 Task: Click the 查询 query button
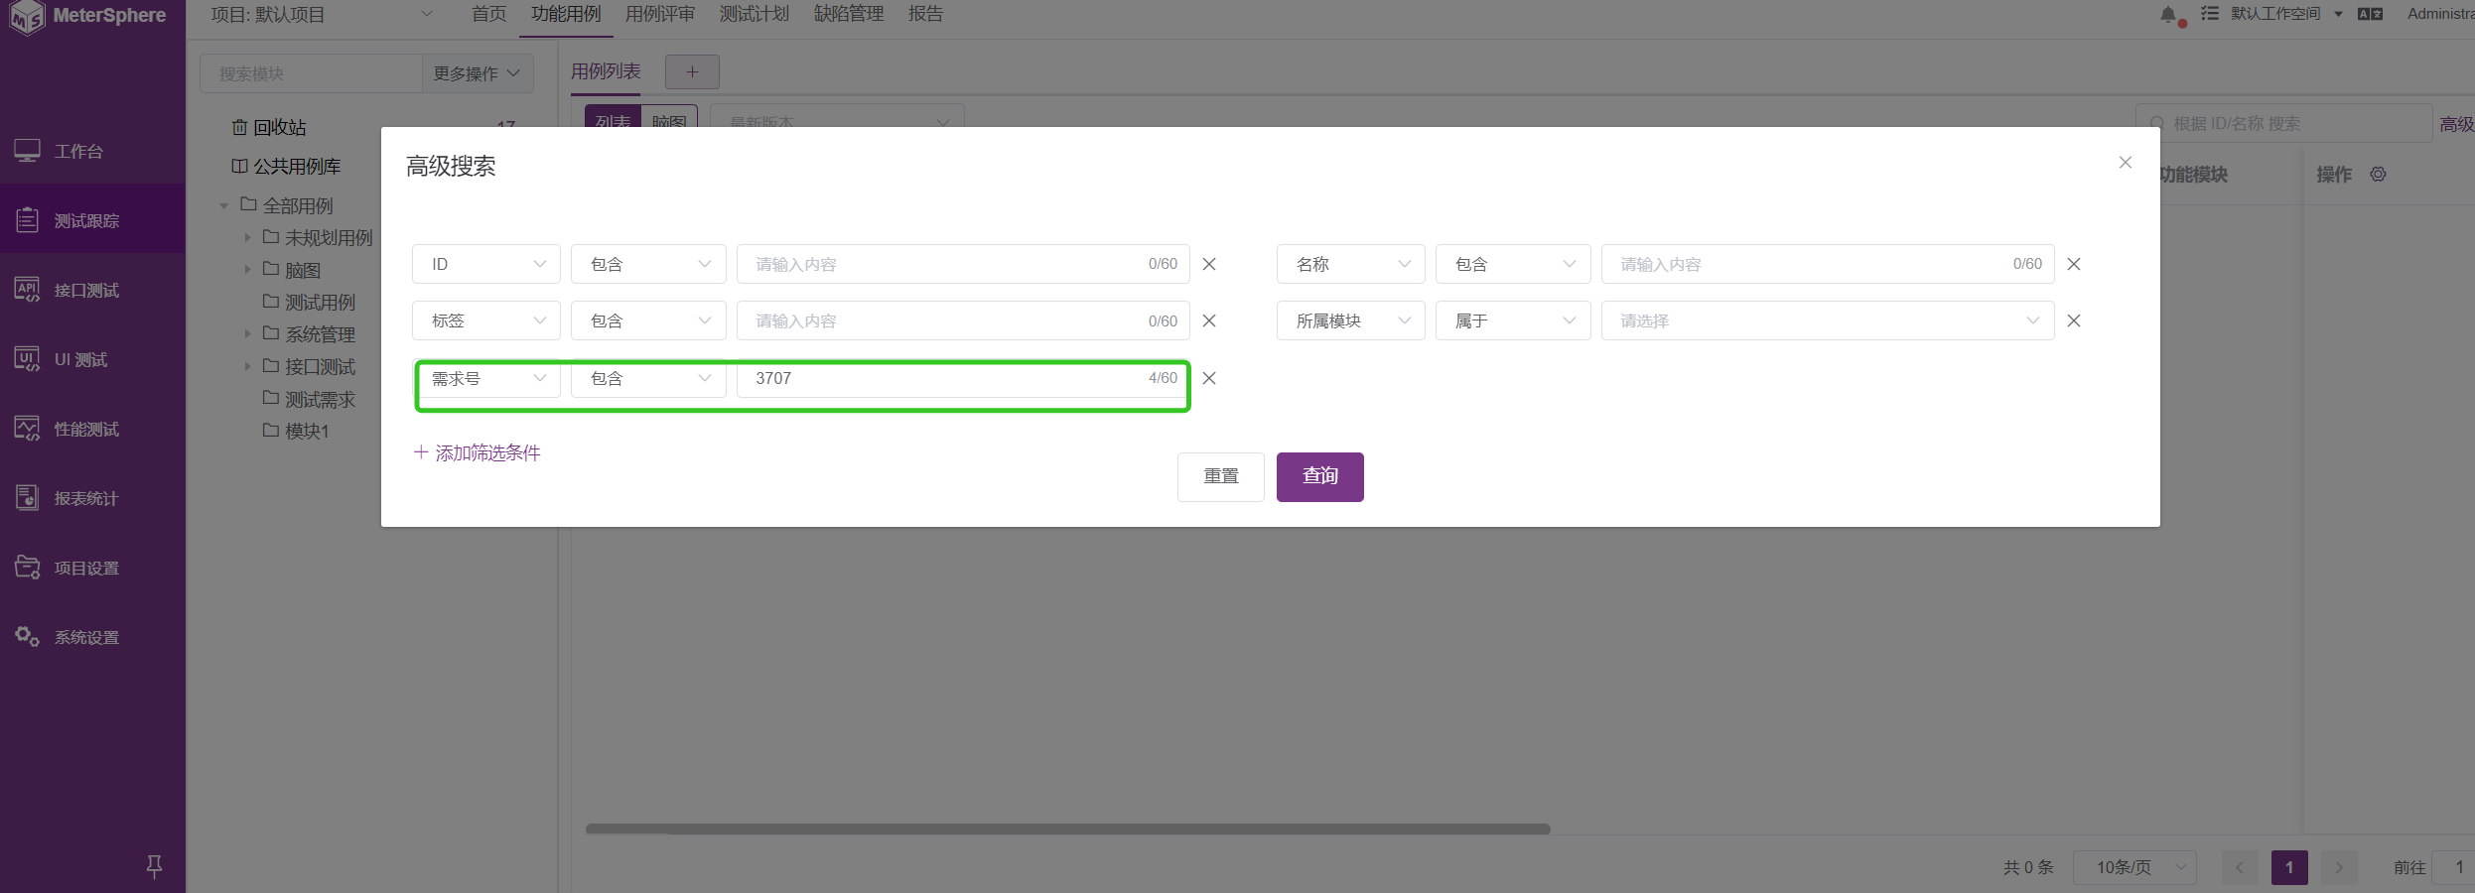pyautogui.click(x=1319, y=476)
